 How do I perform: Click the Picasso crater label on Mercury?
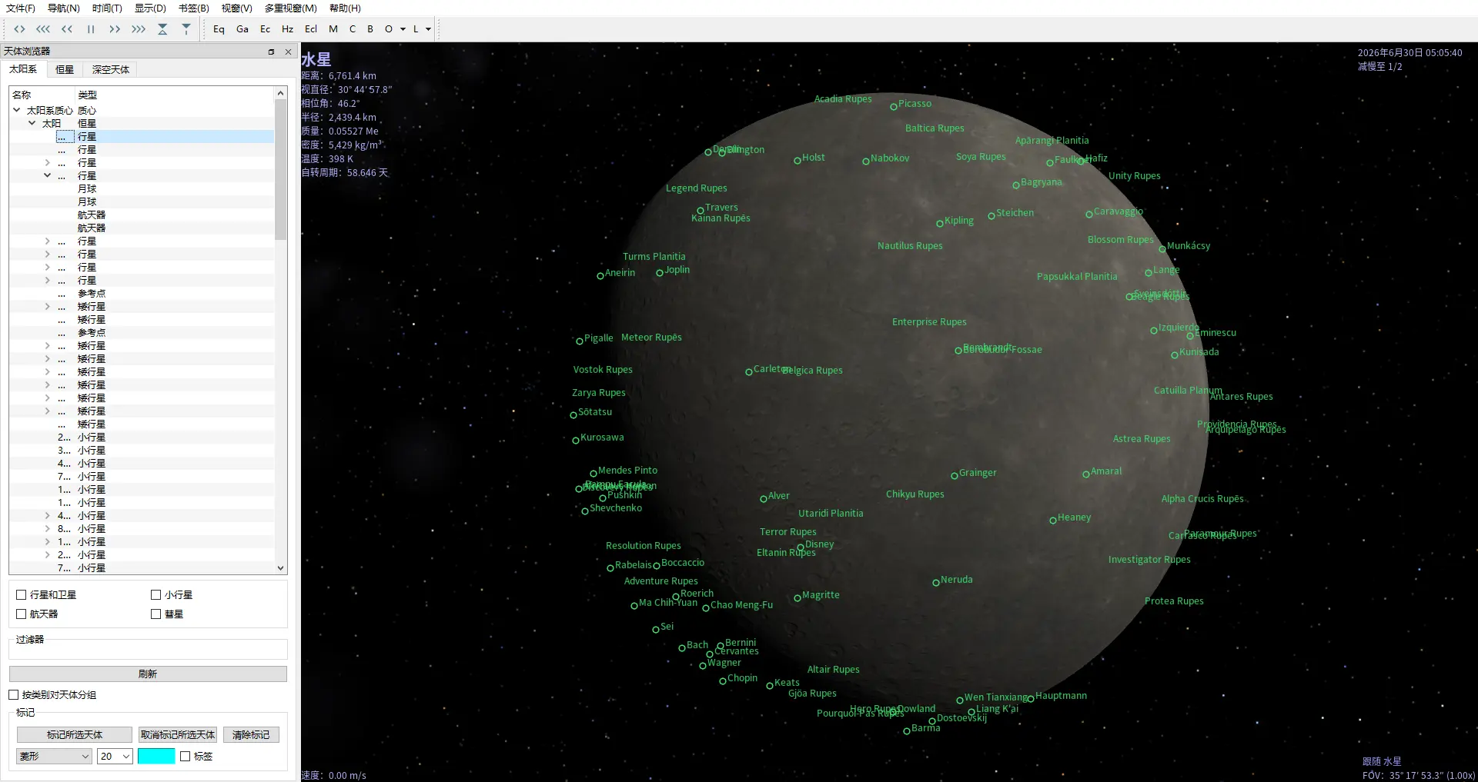[x=915, y=104]
